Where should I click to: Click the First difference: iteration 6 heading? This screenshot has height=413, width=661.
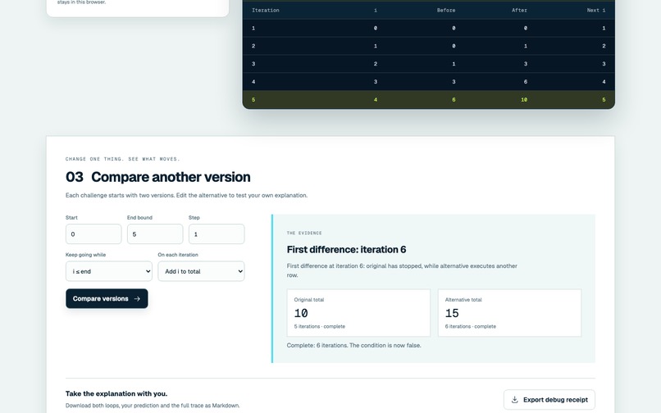[x=347, y=249]
